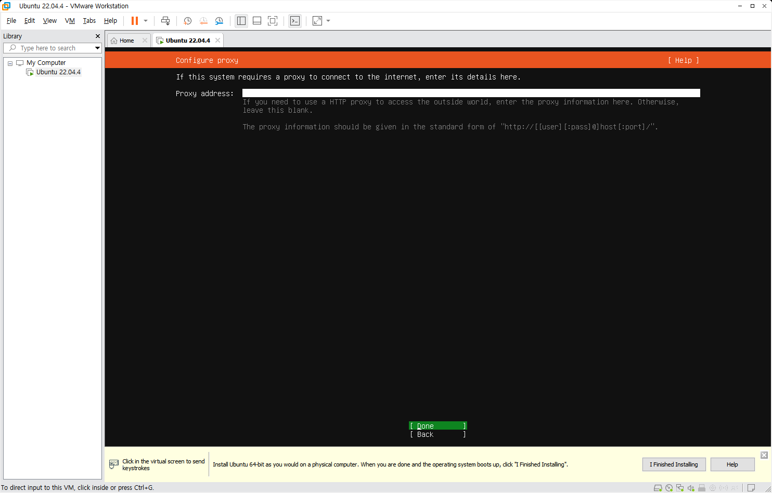Image resolution: width=772 pixels, height=493 pixels.
Task: Click the stretch guest display icon
Action: 317,21
